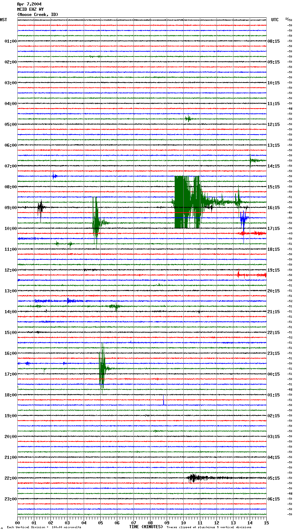Viewport: 294px width, 532px height.
Task: Click the '(Moose Creek, ID)' location label
Action: [x=38, y=15]
